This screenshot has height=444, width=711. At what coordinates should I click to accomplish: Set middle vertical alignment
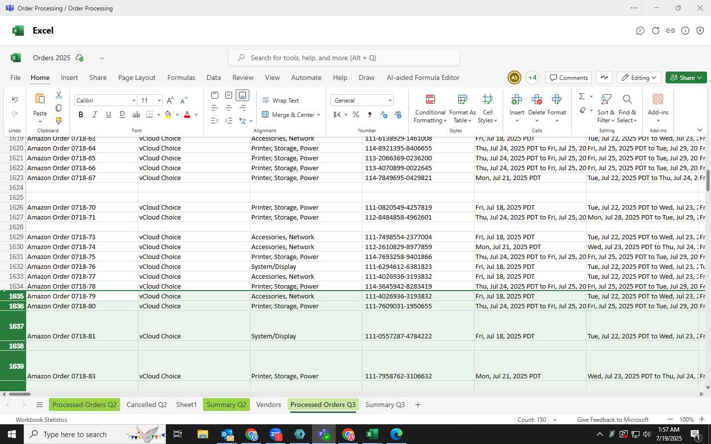click(x=229, y=95)
